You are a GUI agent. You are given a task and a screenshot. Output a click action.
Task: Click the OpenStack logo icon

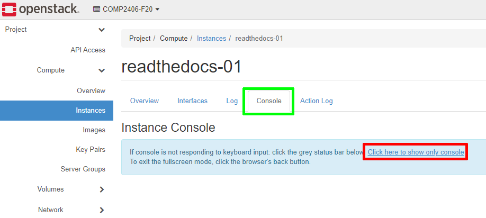[10, 9]
